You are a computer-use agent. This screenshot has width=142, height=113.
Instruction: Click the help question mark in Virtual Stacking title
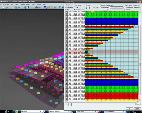138,2
